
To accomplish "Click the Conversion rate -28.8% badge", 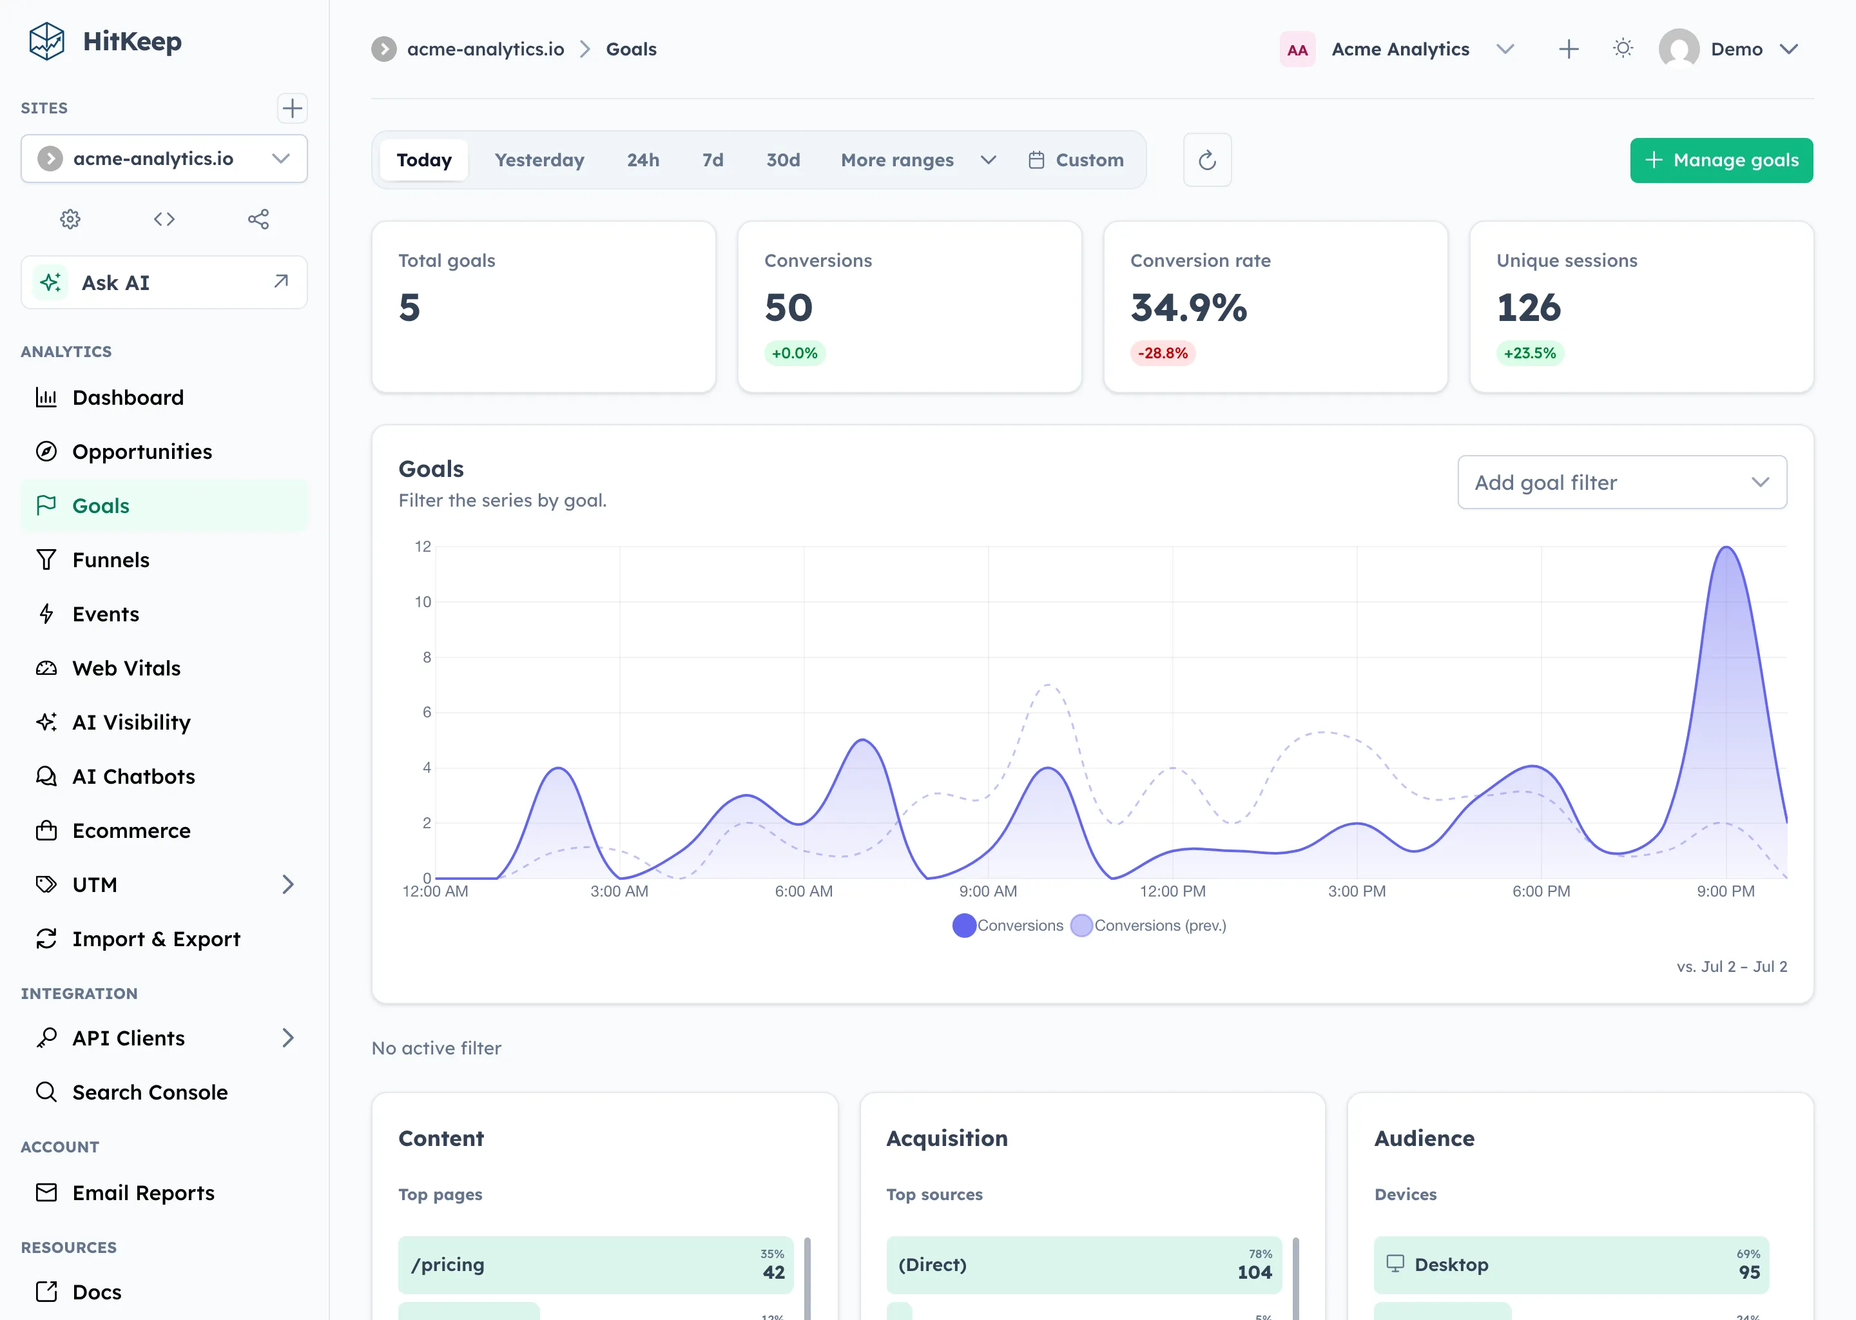I will (1162, 353).
